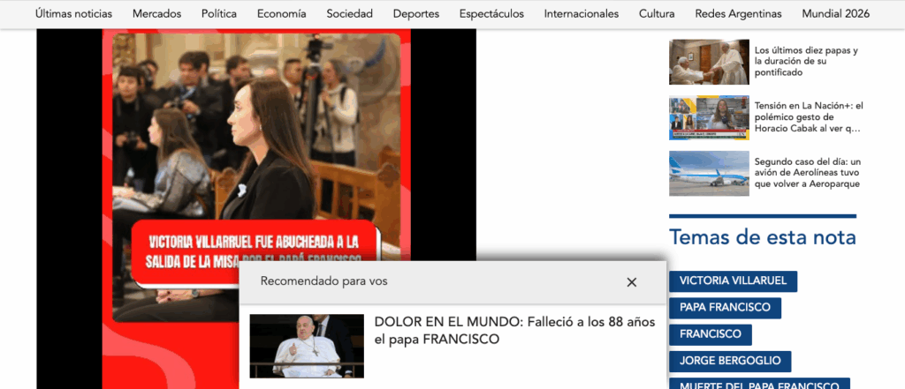Open La Nación+ TV screenshot thumbnail
The width and height of the screenshot is (905, 389).
709,117
